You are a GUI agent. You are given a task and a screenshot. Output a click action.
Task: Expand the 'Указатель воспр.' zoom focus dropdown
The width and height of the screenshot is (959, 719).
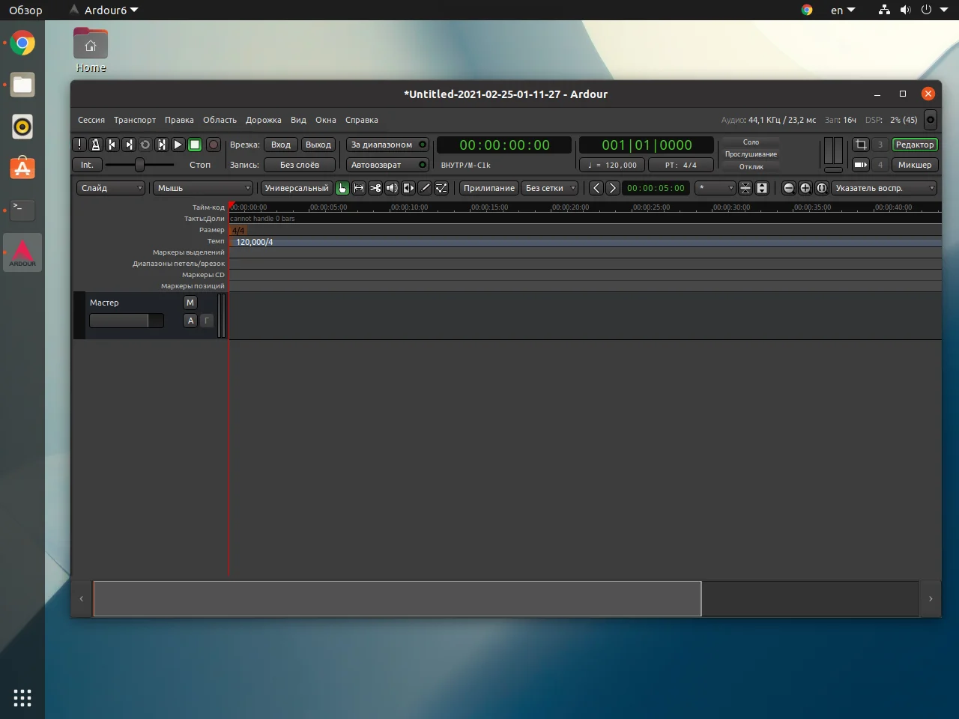coord(885,188)
